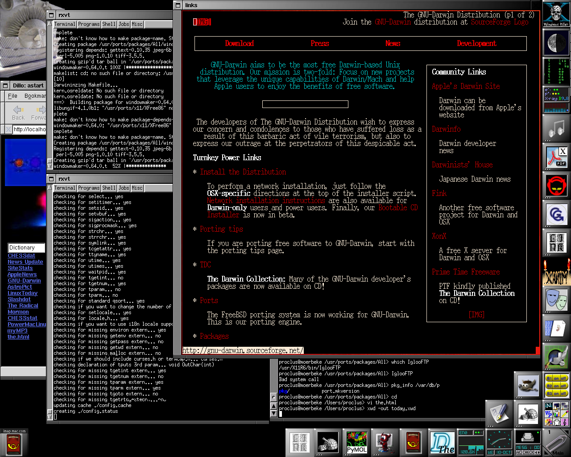Image resolution: width=571 pixels, height=457 pixels.
Task: Follow the Apple's Darwin Site link
Action: [466, 86]
